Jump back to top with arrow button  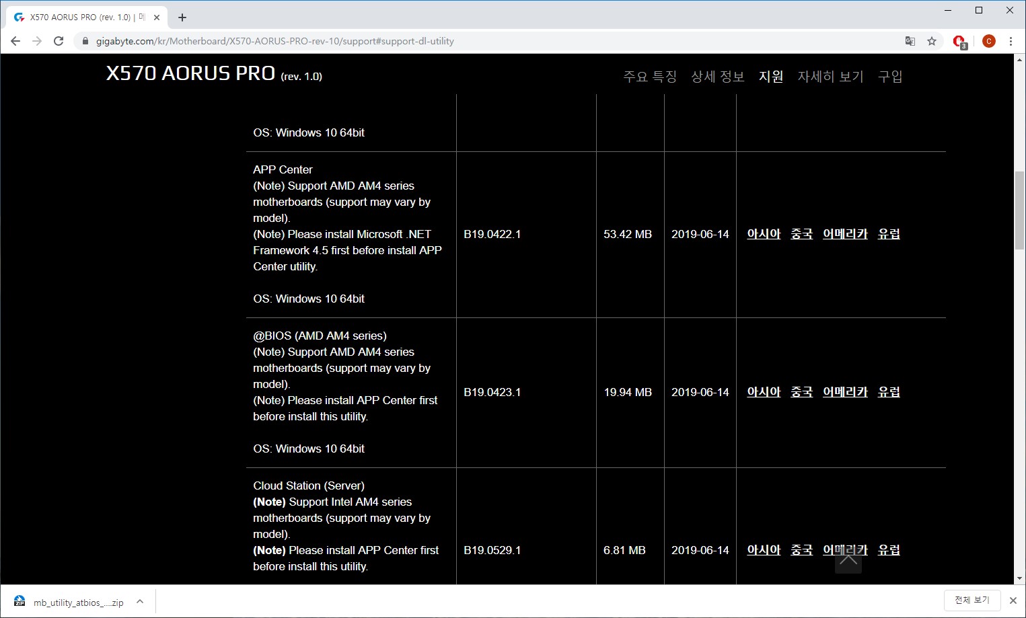(x=848, y=560)
